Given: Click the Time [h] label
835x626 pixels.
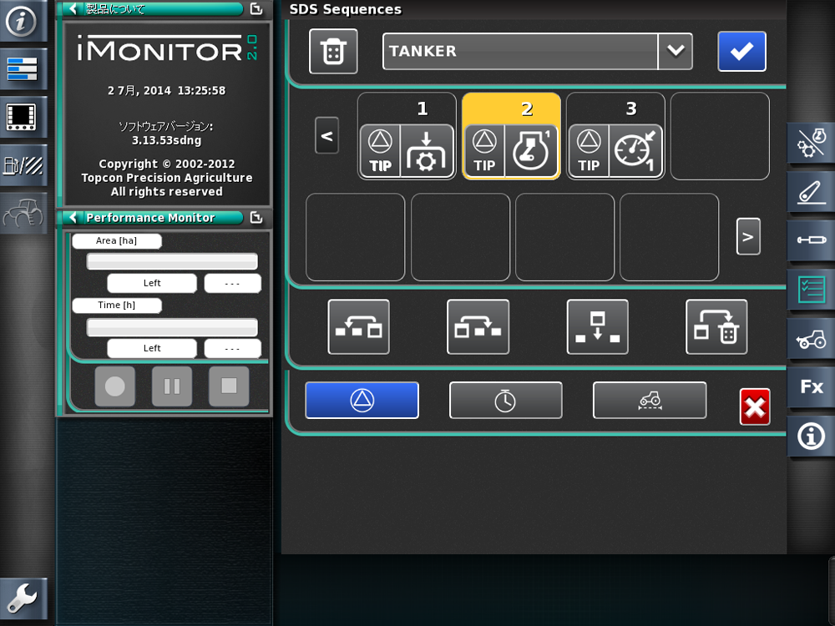Looking at the screenshot, I should coord(117,305).
